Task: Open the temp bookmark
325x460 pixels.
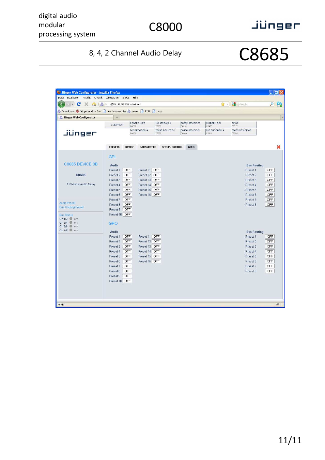Action: [157, 111]
